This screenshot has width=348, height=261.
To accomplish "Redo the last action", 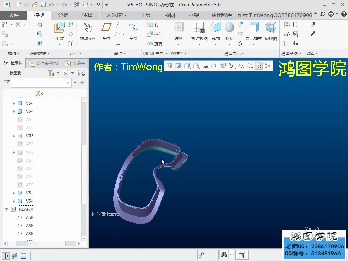I will click(64, 5).
